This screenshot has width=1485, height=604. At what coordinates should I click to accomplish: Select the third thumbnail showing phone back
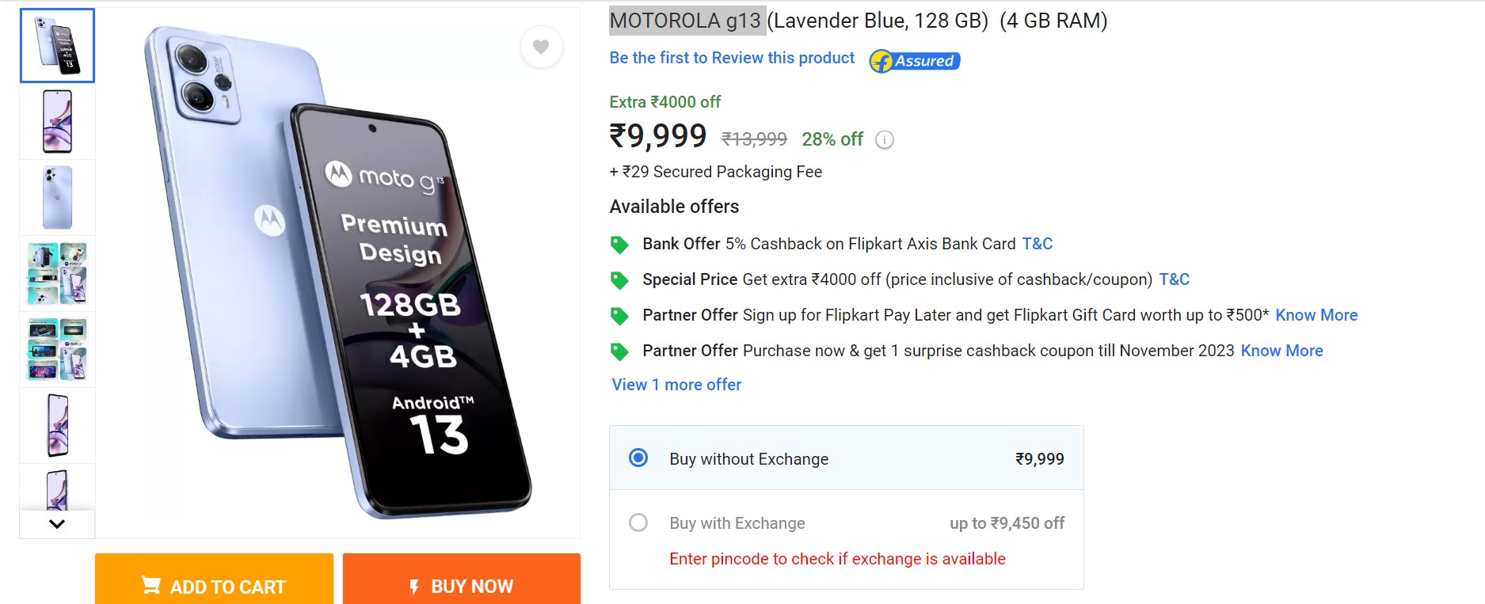57,197
